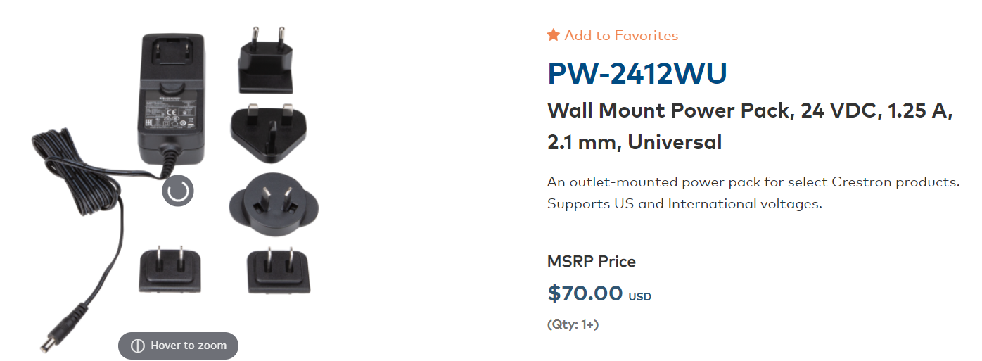Click the Hover to zoom button label
982x361 pixels.
point(189,346)
